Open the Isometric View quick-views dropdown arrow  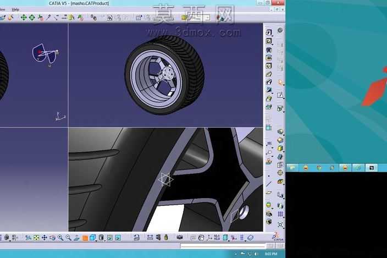(96, 240)
